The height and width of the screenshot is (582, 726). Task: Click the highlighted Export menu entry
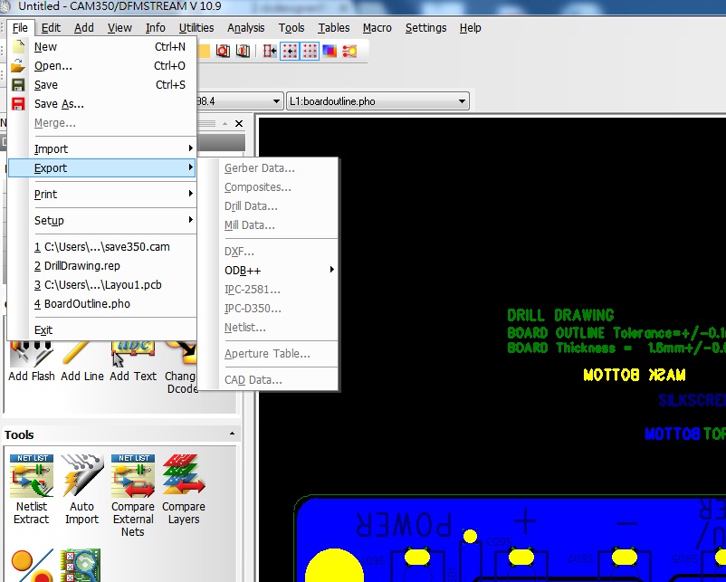click(102, 167)
